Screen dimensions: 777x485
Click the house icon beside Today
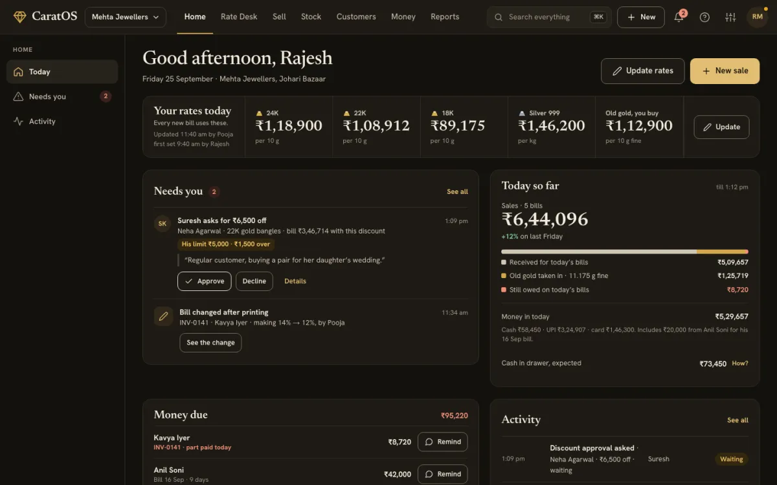(18, 72)
